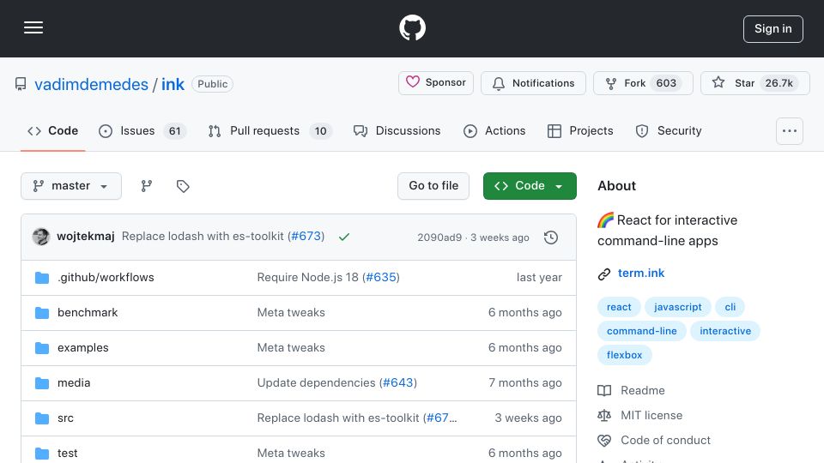
Task: Click the Sign in button
Action: pos(773,29)
